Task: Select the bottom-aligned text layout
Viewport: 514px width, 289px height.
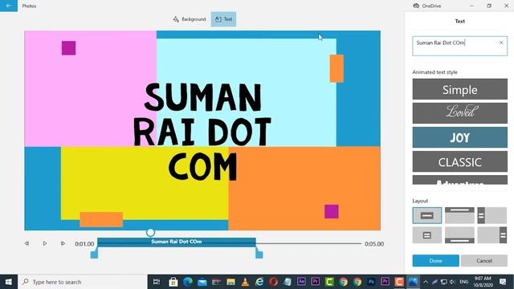Action: click(x=459, y=235)
